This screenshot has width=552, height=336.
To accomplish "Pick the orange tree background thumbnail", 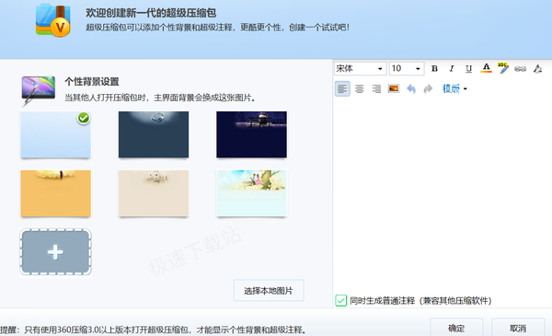I will point(55,193).
